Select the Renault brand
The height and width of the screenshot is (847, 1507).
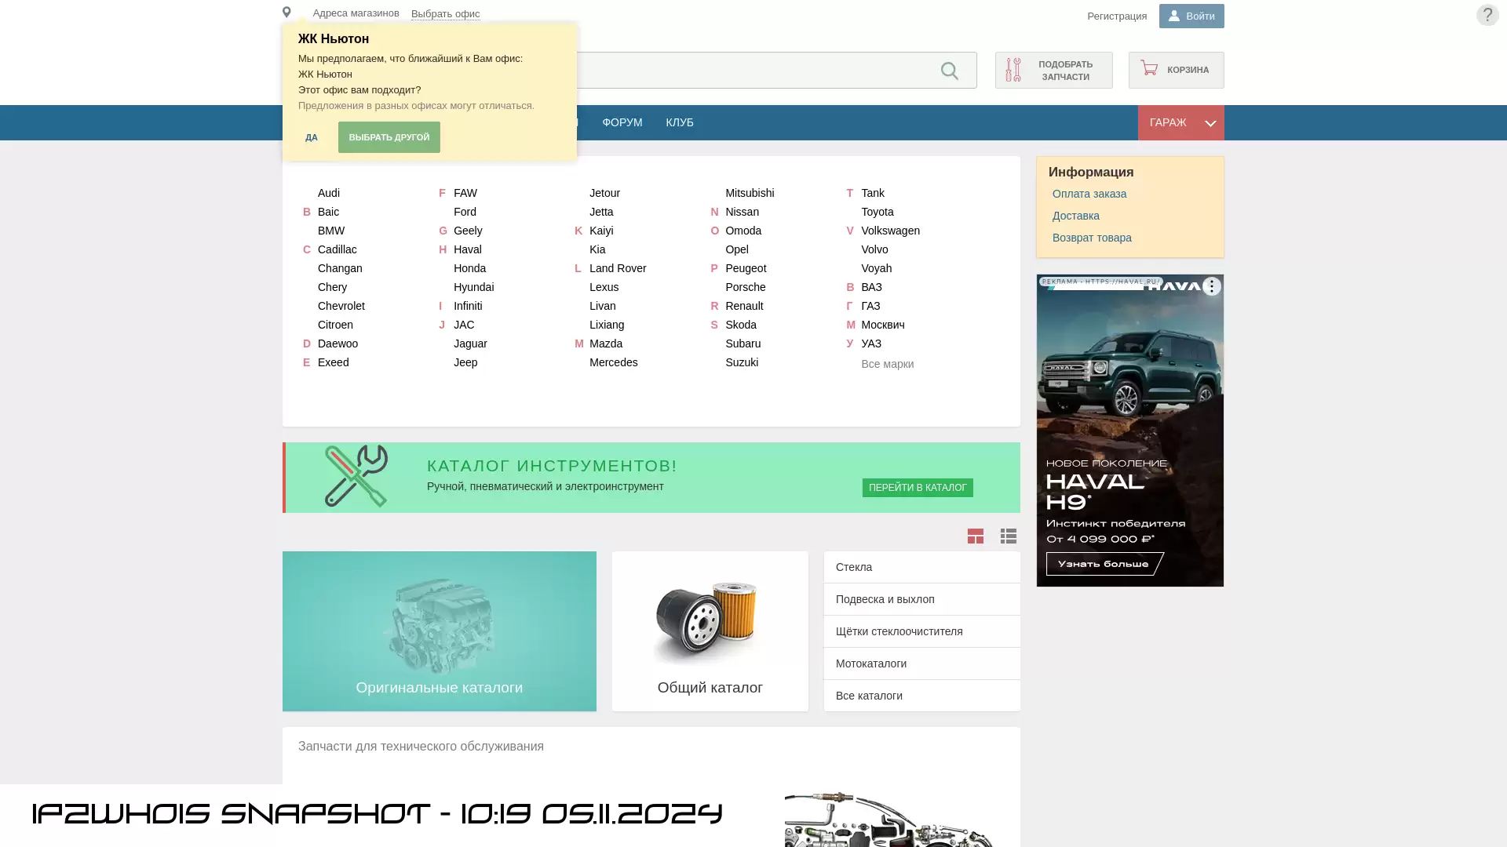point(744,306)
